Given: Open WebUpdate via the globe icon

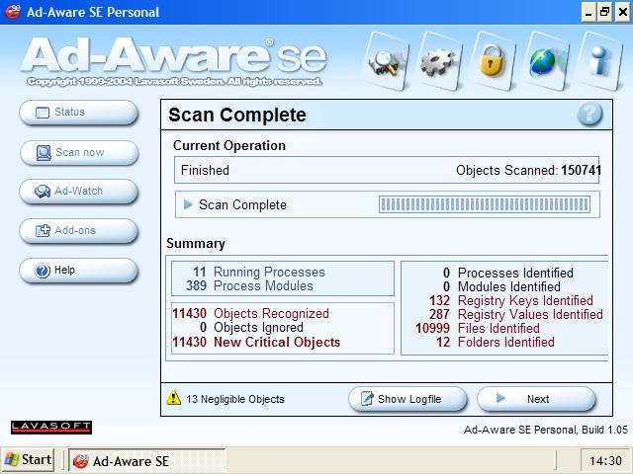Looking at the screenshot, I should [545, 61].
